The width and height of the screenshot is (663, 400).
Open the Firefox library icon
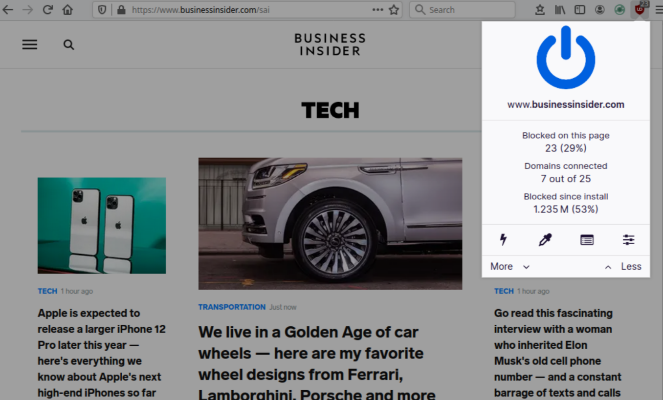click(x=560, y=10)
